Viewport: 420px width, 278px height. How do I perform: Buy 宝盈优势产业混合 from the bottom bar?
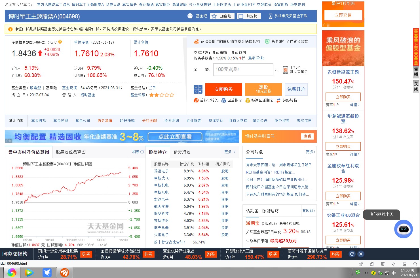coord(211,254)
